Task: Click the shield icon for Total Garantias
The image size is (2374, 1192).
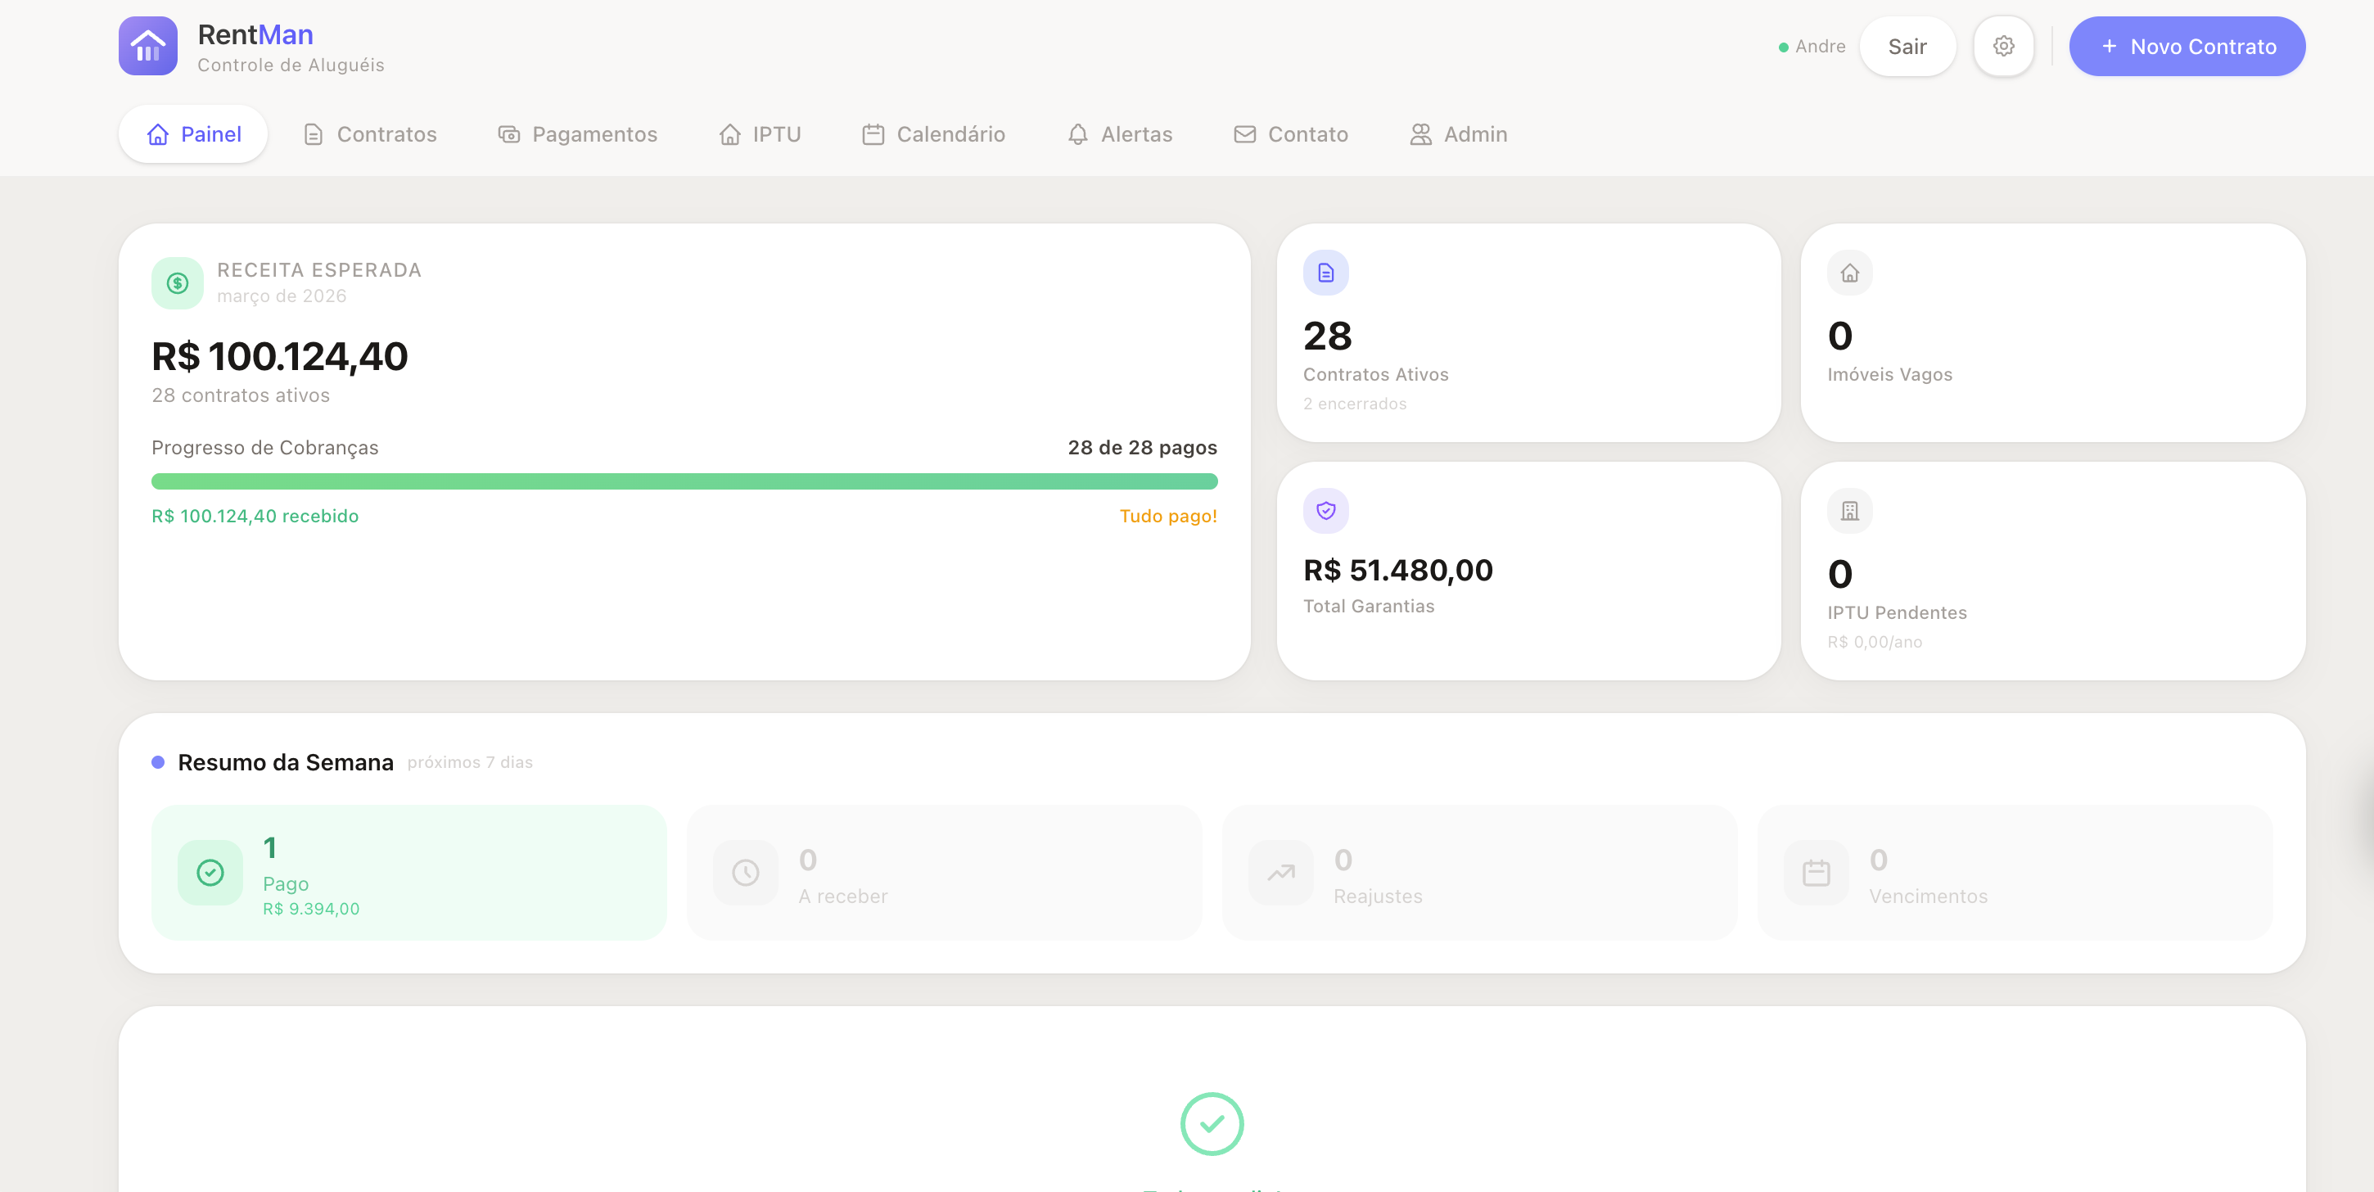Action: click(1325, 511)
